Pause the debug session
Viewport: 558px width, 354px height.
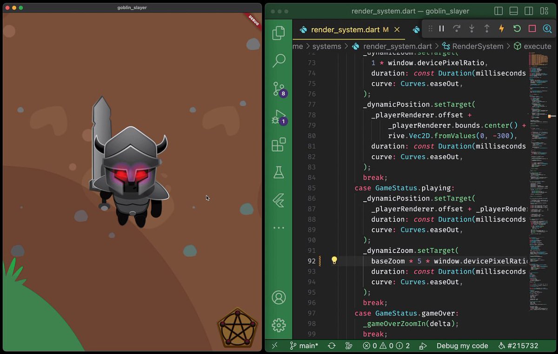(x=442, y=28)
